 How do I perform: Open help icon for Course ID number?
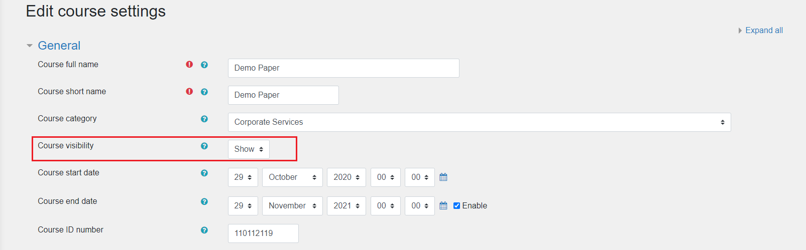(204, 230)
